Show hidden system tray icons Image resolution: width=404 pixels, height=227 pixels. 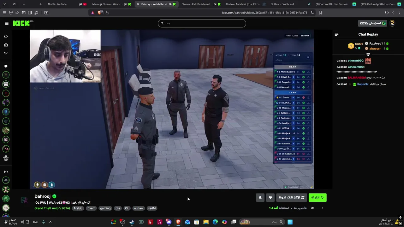[50, 222]
